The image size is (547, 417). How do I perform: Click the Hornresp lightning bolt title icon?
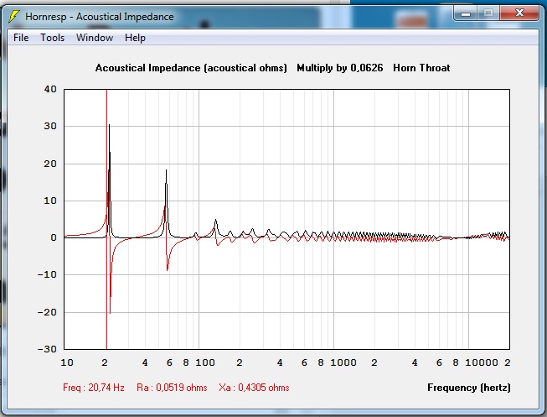14,16
